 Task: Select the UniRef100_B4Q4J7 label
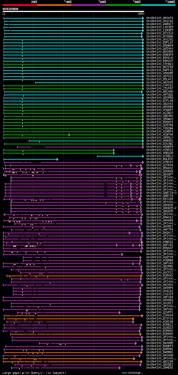pos(160,233)
